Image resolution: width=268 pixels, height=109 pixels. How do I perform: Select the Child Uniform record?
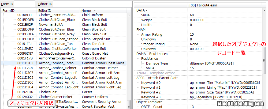tap(92, 15)
